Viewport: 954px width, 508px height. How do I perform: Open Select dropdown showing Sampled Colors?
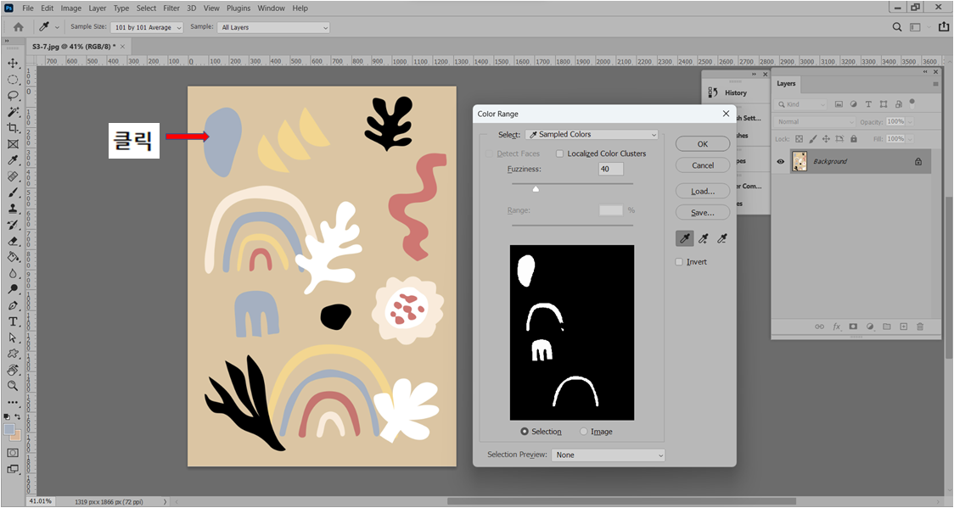click(592, 134)
